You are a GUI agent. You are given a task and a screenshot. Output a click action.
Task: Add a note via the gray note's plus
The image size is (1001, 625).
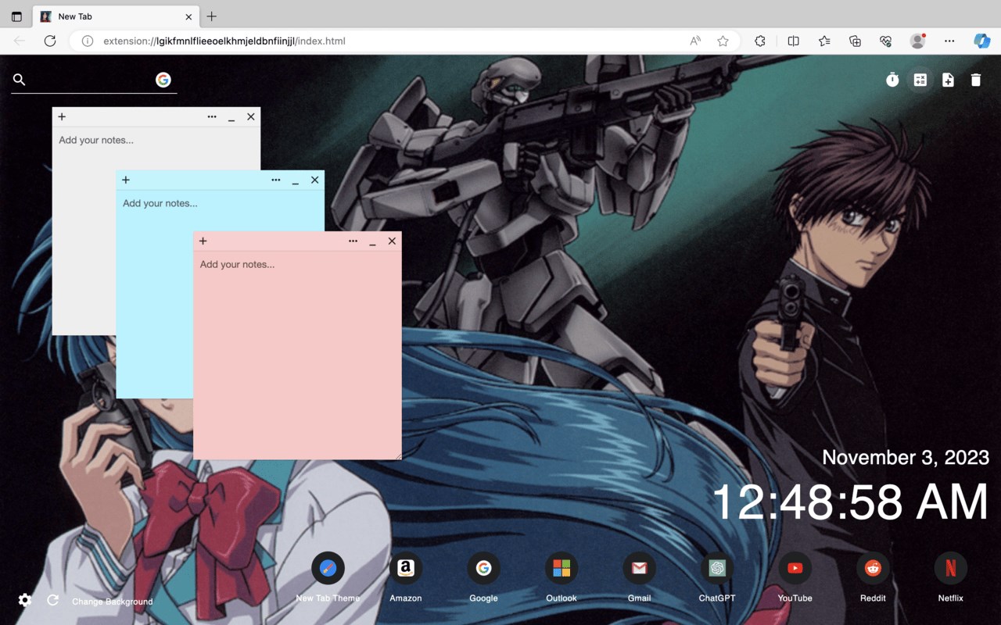click(x=62, y=117)
